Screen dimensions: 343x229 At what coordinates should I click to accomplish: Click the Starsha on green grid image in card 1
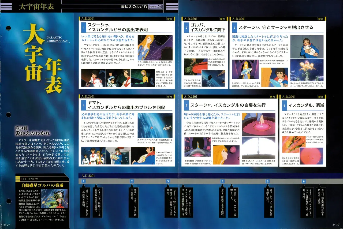(x=143, y=78)
